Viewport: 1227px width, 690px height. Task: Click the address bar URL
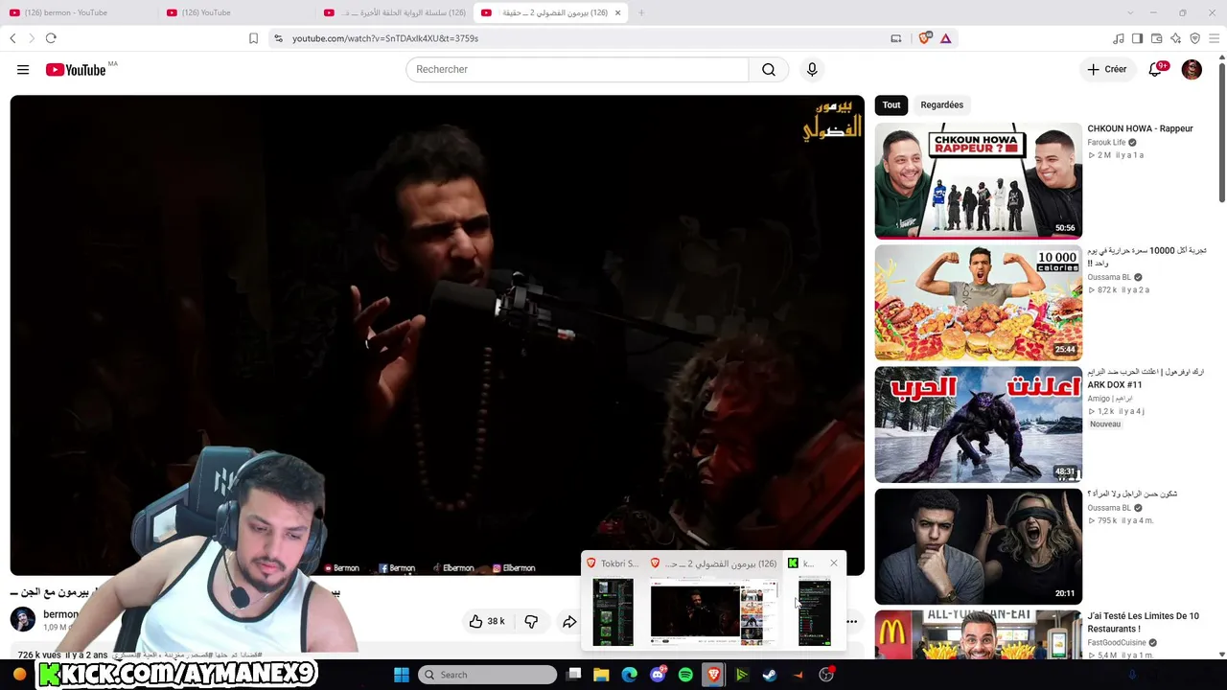tap(385, 38)
